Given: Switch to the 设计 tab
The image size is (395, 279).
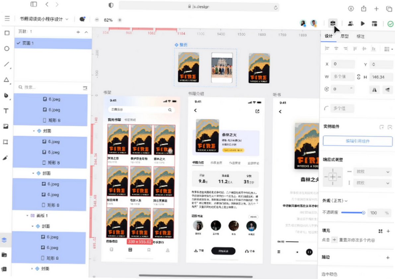Looking at the screenshot, I should tap(328, 36).
